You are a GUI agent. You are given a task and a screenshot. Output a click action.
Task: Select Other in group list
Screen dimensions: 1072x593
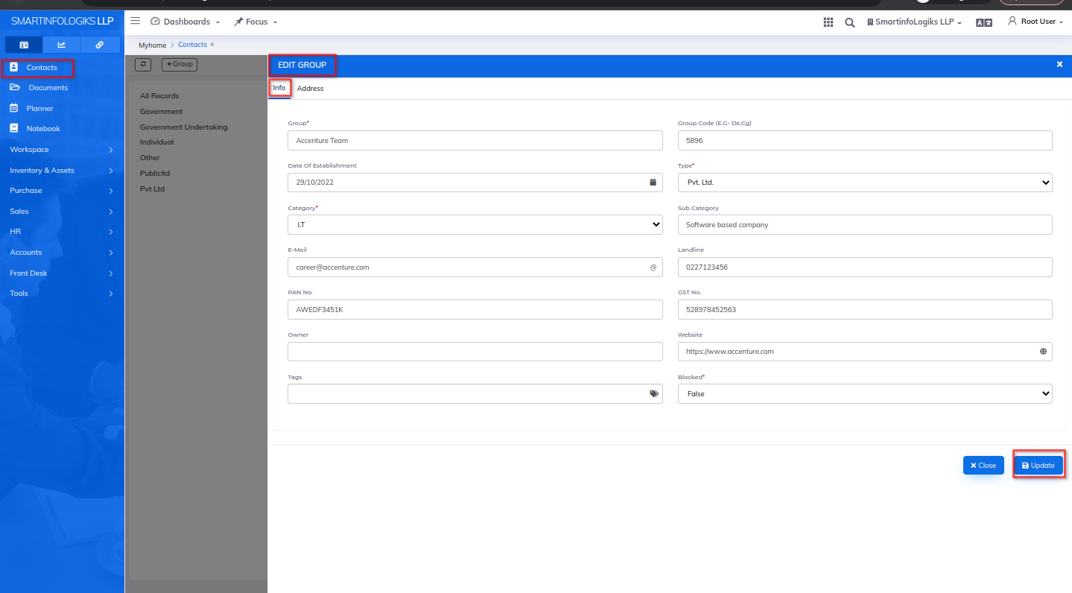coord(150,158)
